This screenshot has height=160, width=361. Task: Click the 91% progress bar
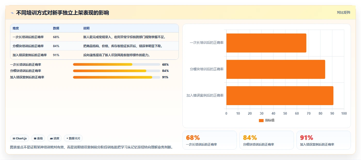[117, 77]
